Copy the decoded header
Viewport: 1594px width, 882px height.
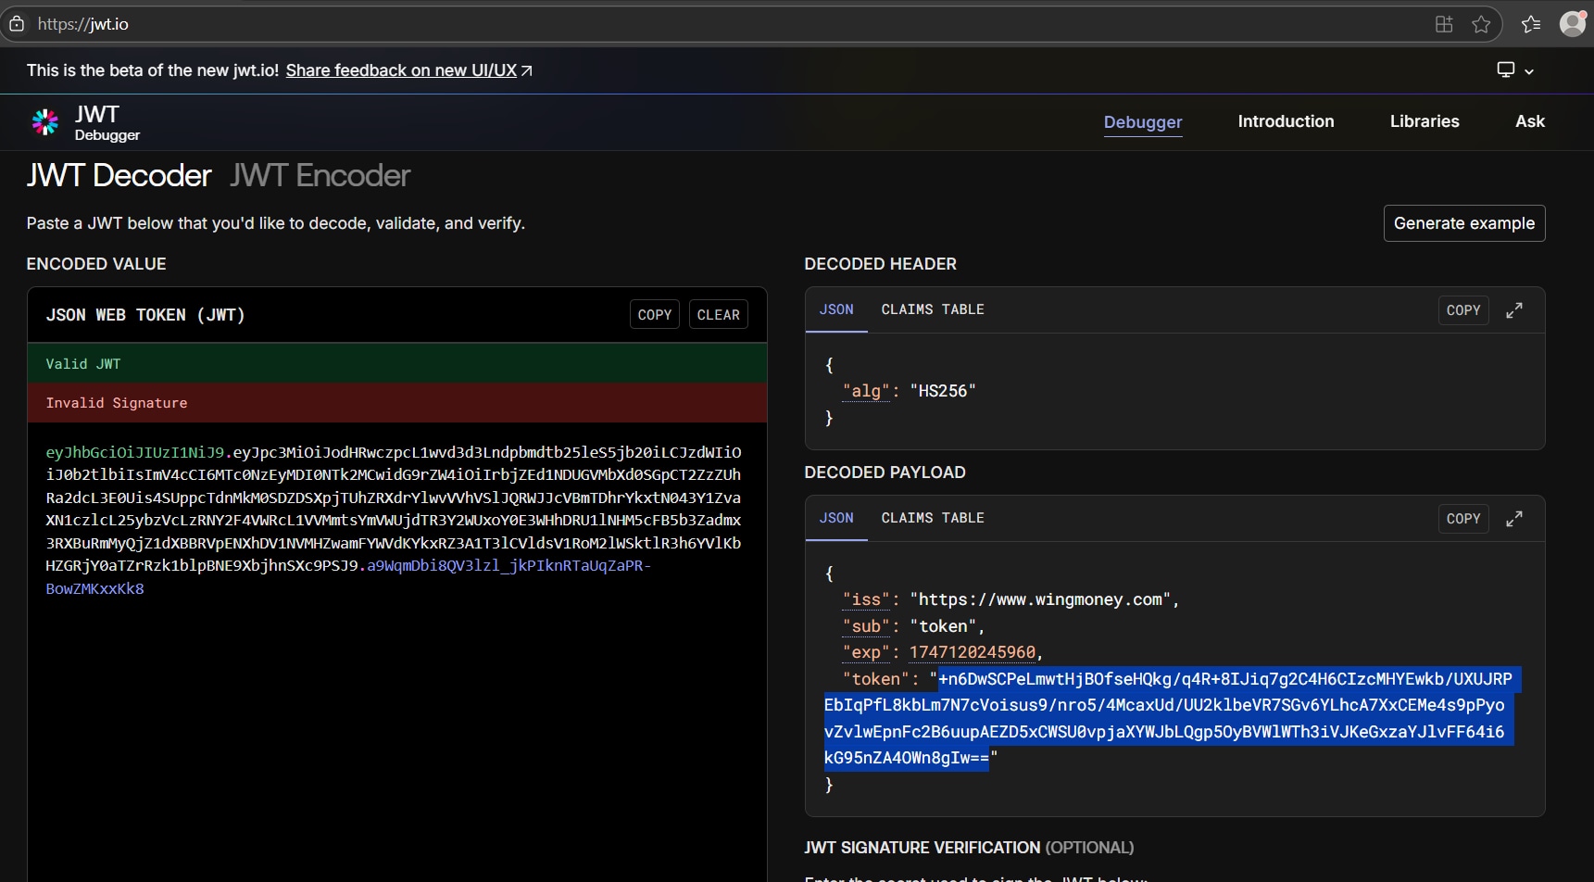(x=1463, y=310)
